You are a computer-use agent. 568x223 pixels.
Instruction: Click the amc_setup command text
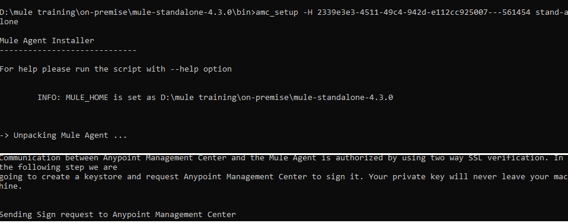(277, 12)
